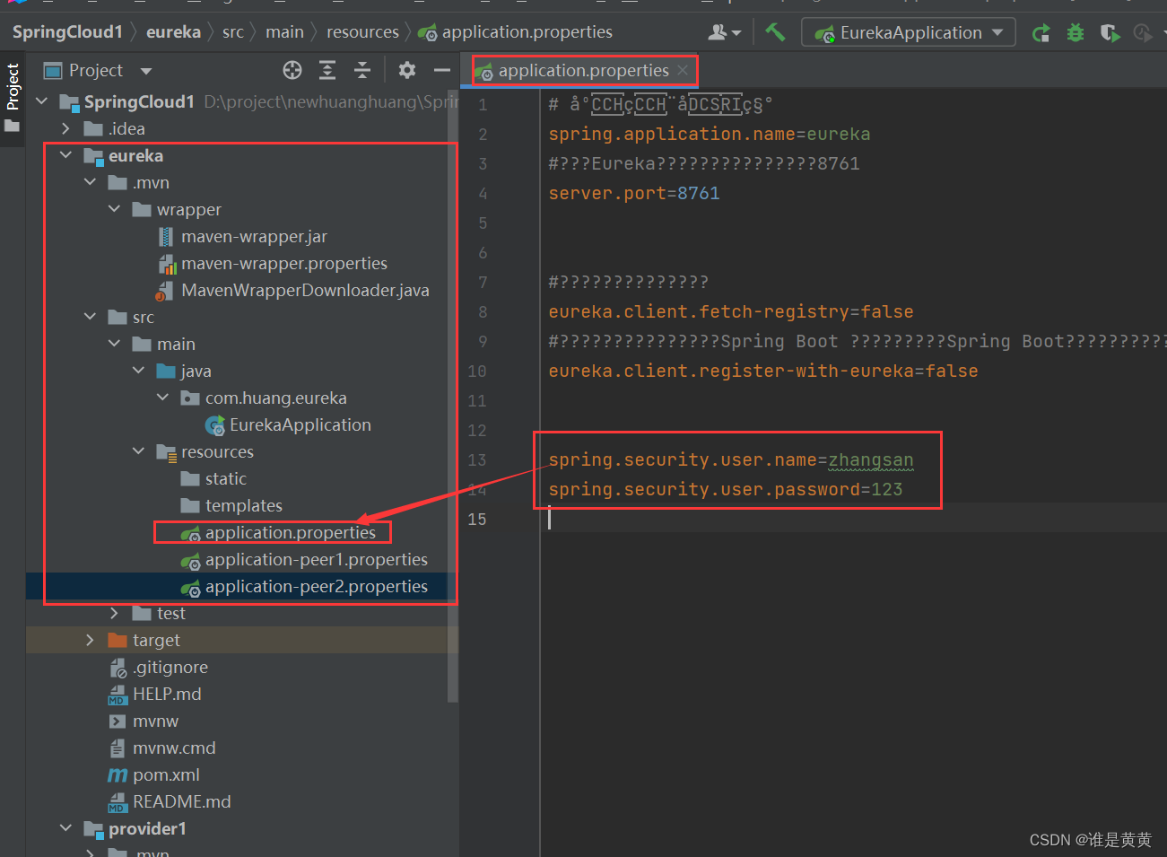
Task: Click resources in the breadcrumb path
Action: [362, 31]
